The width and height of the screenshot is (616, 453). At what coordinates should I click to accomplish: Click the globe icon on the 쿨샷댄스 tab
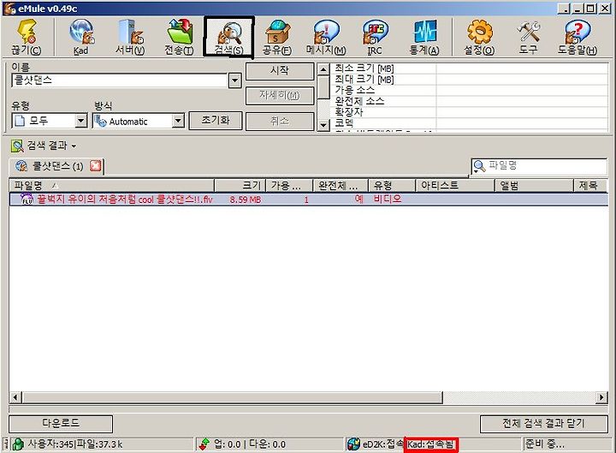pos(21,166)
